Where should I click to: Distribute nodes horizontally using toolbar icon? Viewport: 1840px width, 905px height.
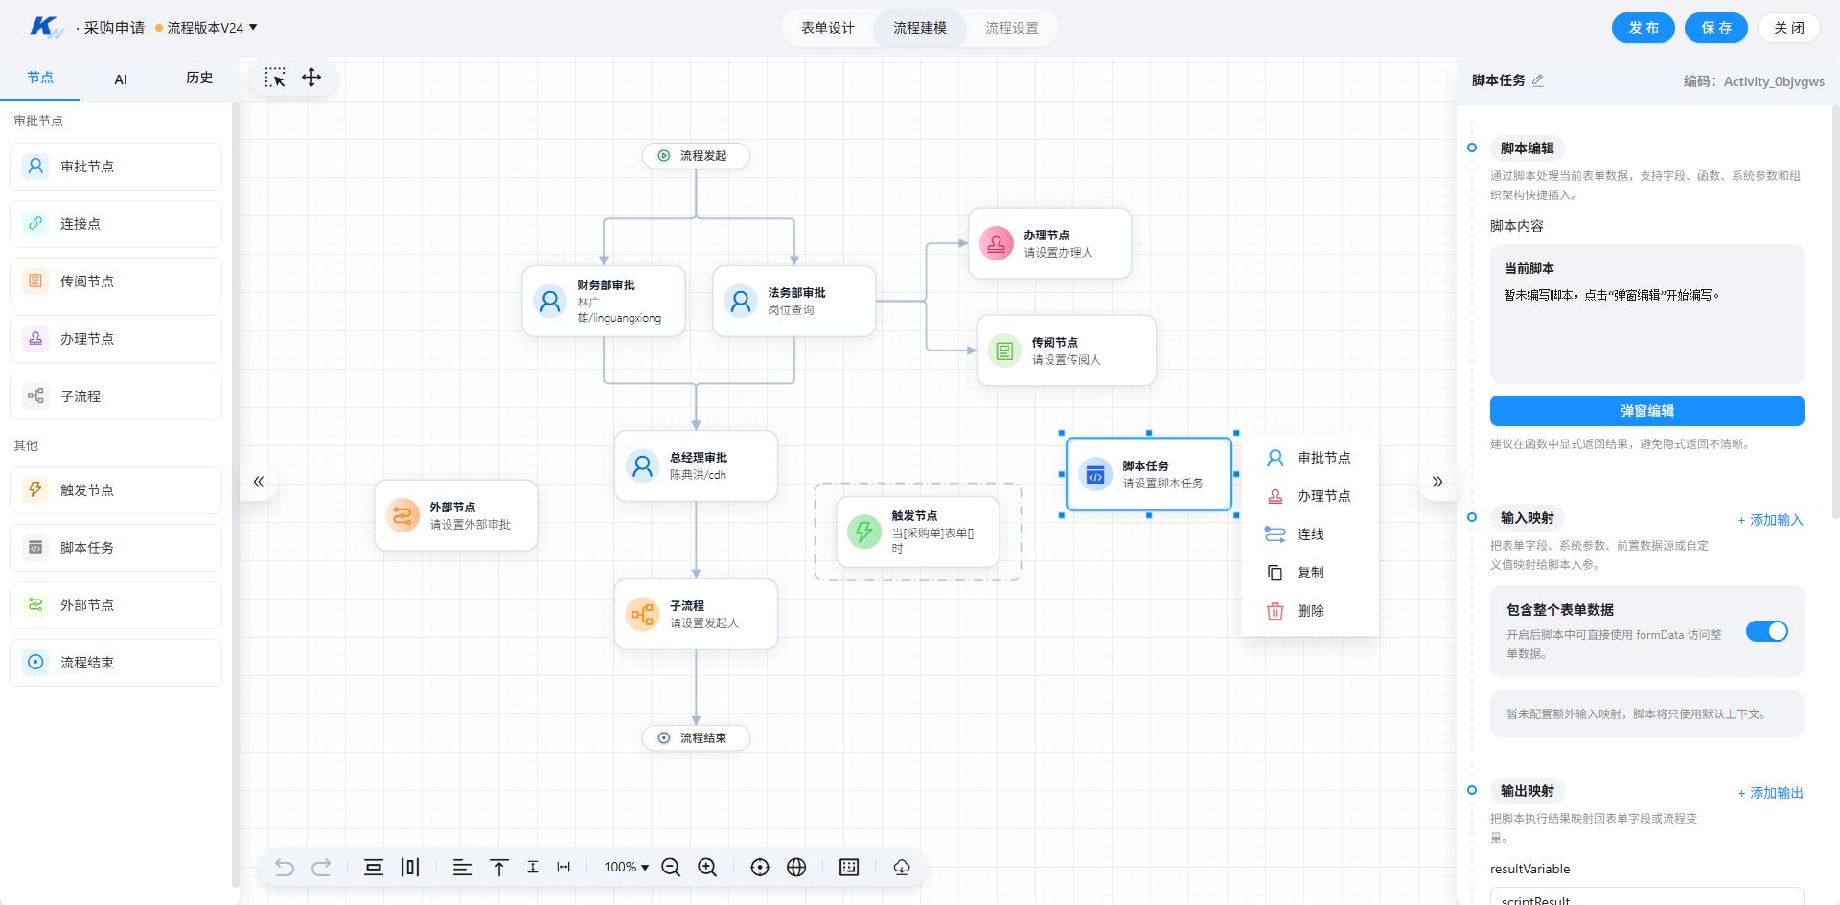coord(410,868)
